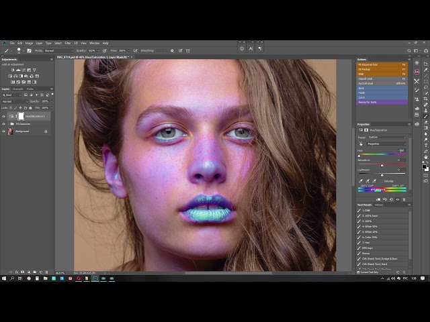Image resolution: width=430 pixels, height=322 pixels.
Task: Click the foreground color swatch in toolbar
Action: coord(425,166)
